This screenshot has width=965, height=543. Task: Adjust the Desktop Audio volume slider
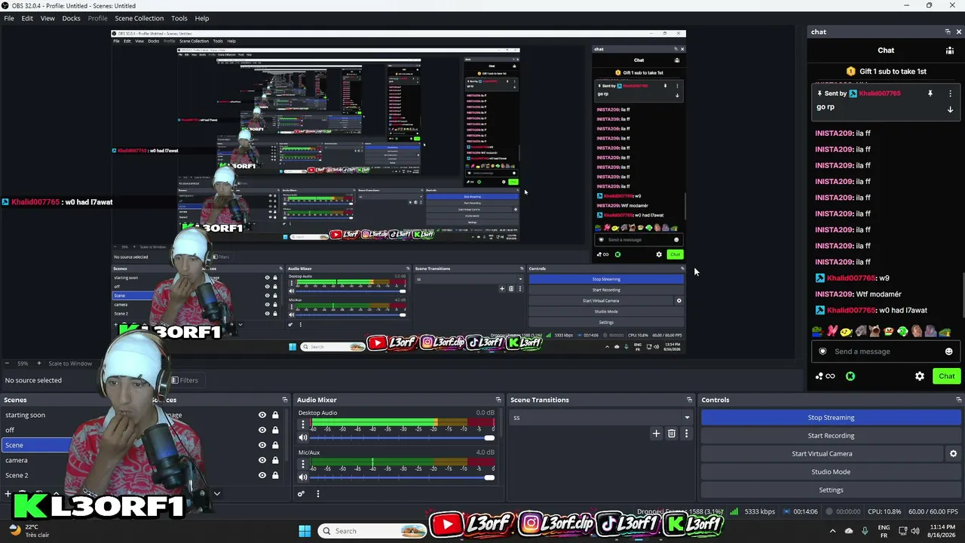pyautogui.click(x=403, y=438)
